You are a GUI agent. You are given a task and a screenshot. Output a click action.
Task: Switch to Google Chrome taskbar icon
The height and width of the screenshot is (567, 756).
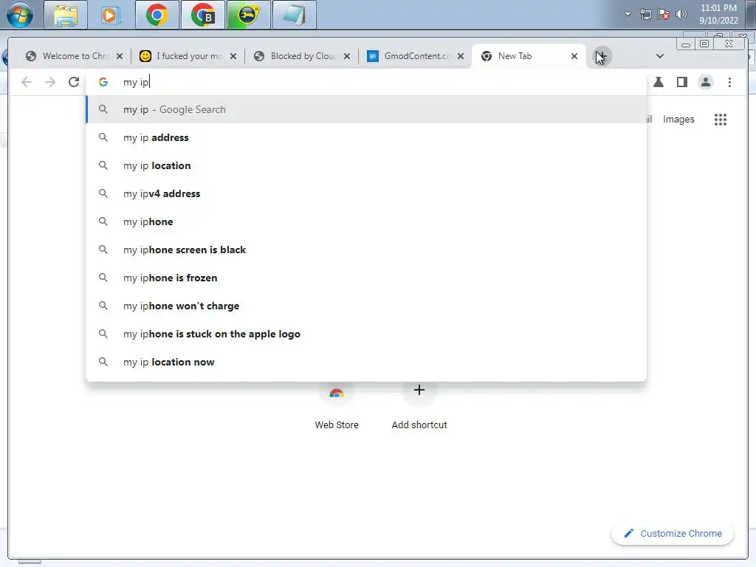pos(157,15)
